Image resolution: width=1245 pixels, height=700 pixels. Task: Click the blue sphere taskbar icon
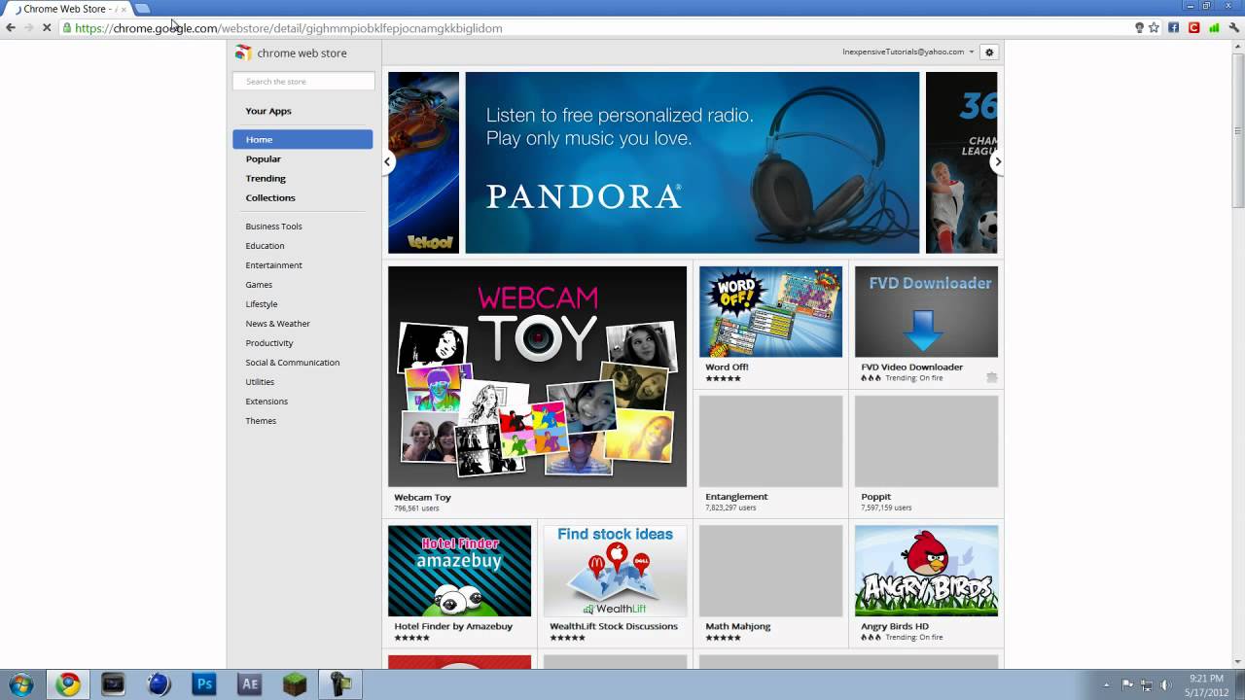(159, 684)
